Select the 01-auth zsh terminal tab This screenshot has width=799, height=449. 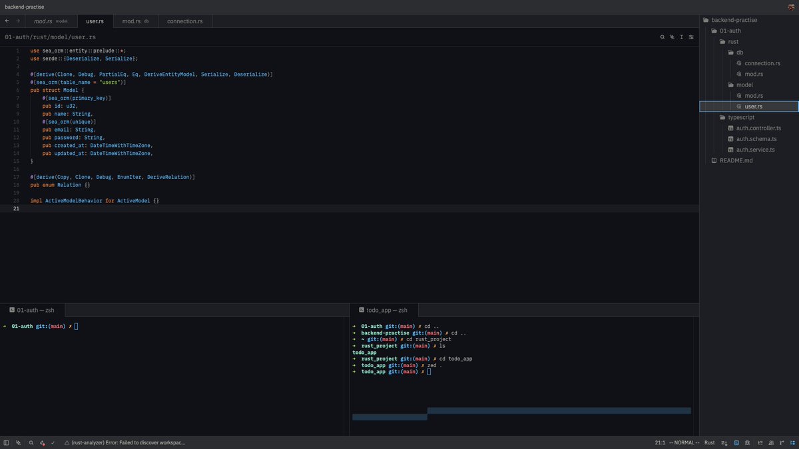pos(33,310)
